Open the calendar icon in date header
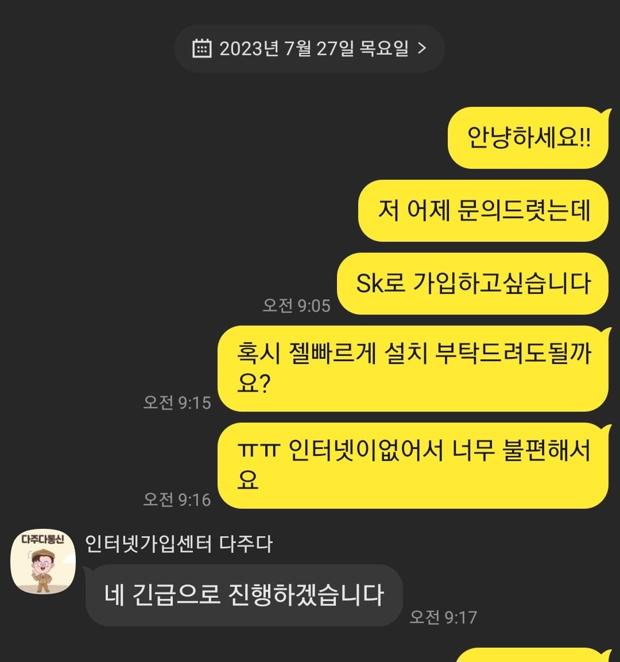620x662 pixels. tap(201, 49)
